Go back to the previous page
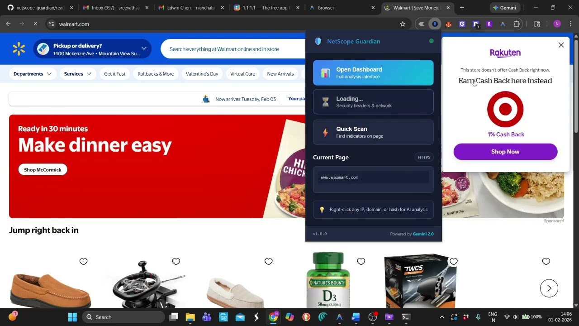The height and width of the screenshot is (326, 579). point(8,24)
